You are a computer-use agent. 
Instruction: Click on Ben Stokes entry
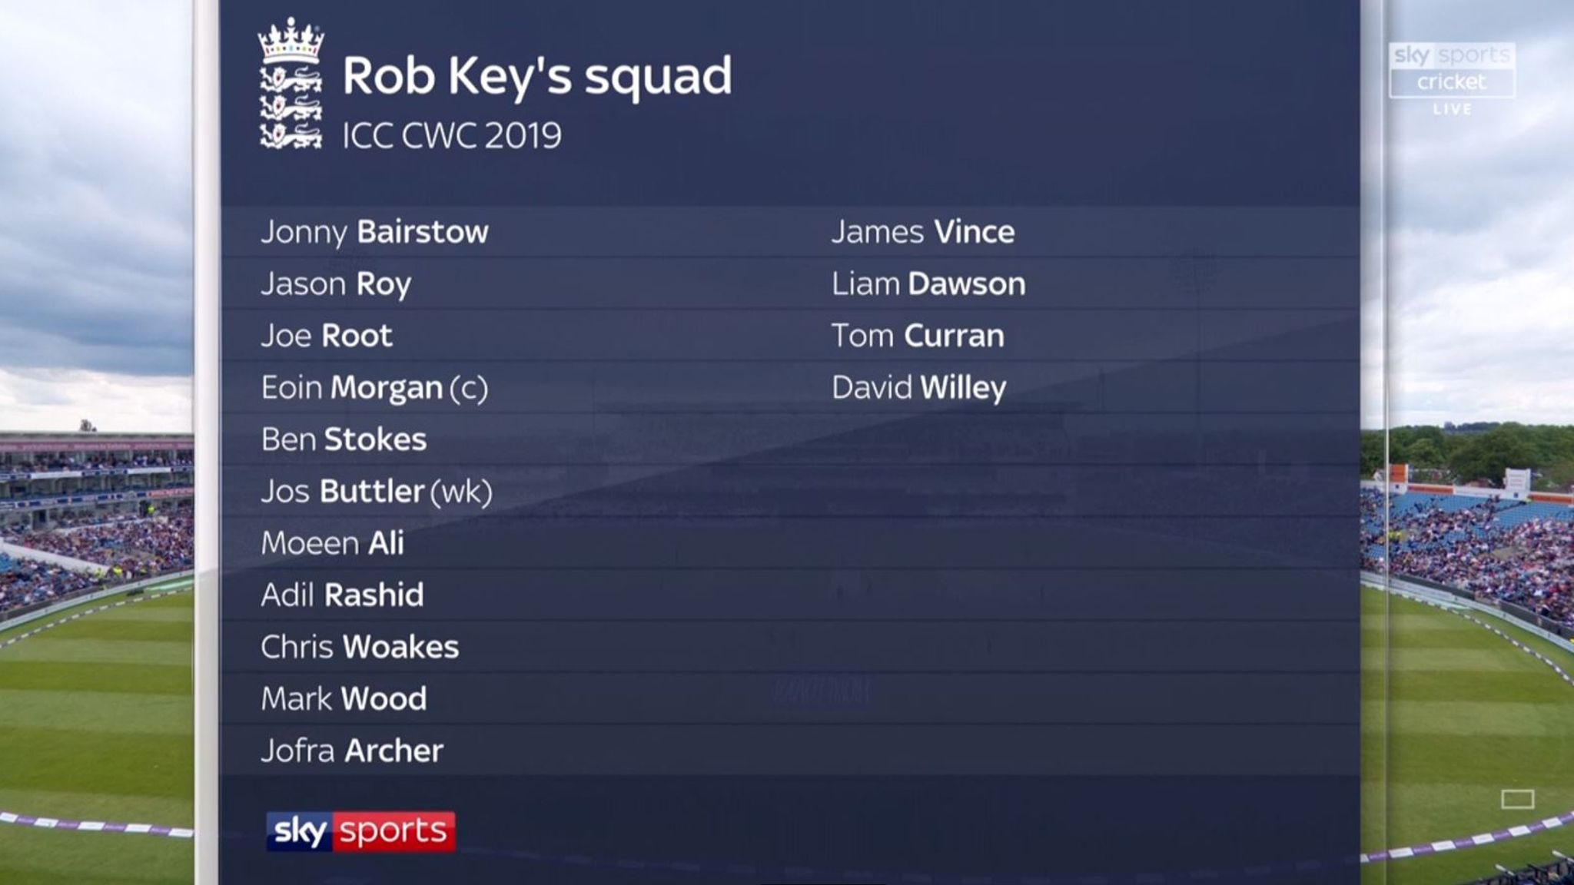point(344,439)
